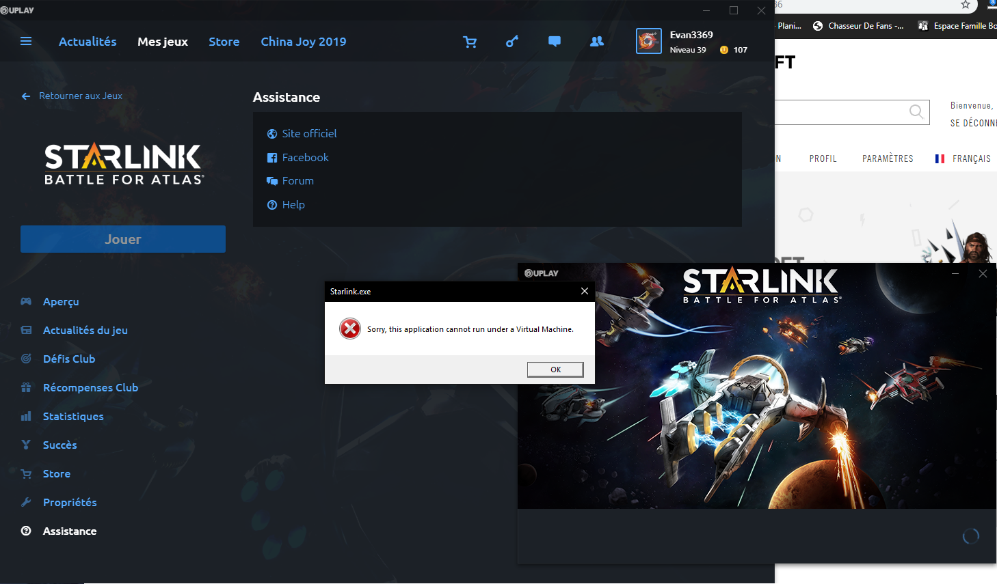Click the key activation icon
997x584 pixels.
pos(512,42)
